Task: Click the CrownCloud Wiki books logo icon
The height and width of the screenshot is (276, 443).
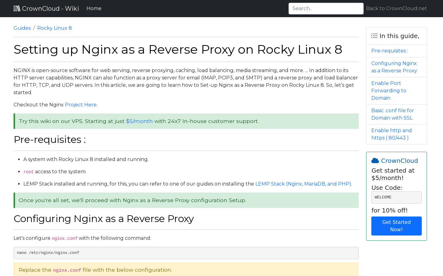Action: (x=17, y=8)
